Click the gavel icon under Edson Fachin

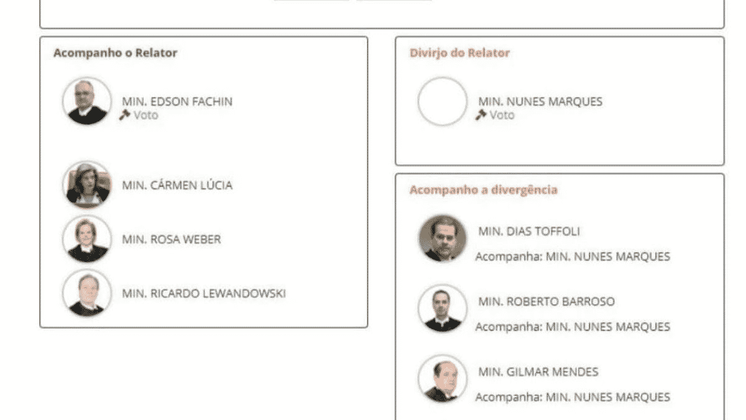click(124, 115)
